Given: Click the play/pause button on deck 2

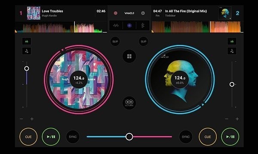Looking at the screenshot, I should coord(230,137).
